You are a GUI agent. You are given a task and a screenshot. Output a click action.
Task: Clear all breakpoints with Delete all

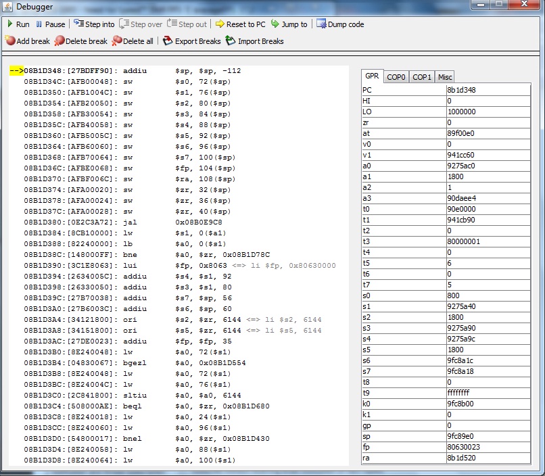pyautogui.click(x=117, y=41)
